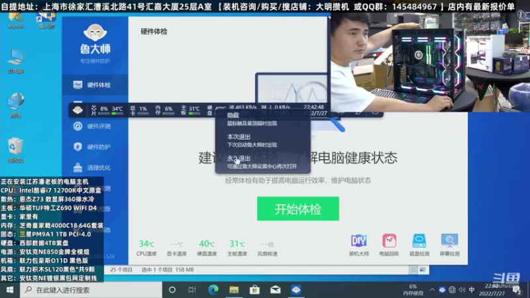
Task: Click the 34℃ CPU温度 reading
Action: (146, 248)
